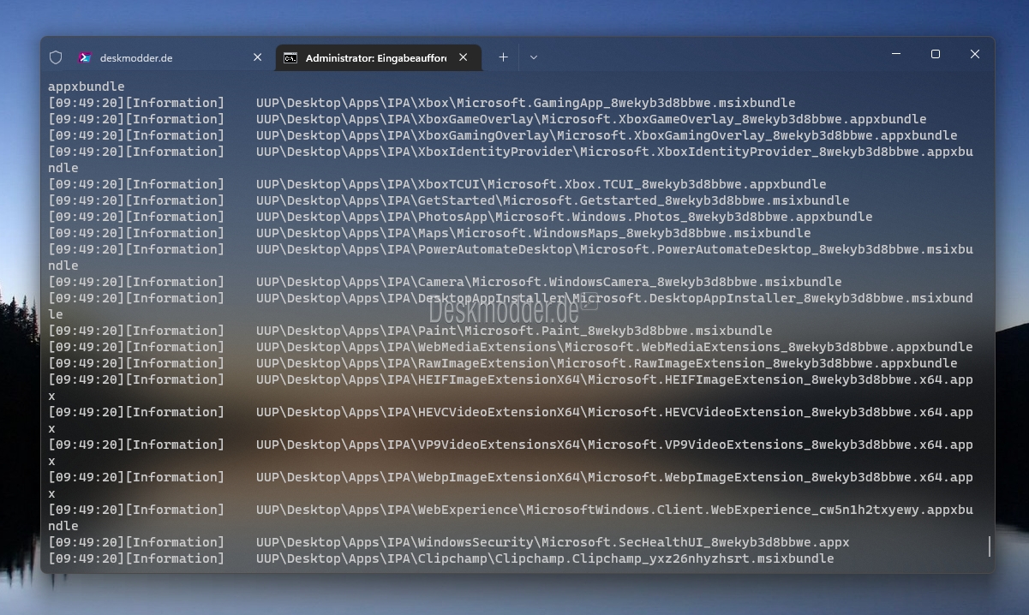Viewport: 1029px width, 615px height.
Task: Select the Administrator: Eingabeaufforderung tab
Action: click(x=378, y=57)
